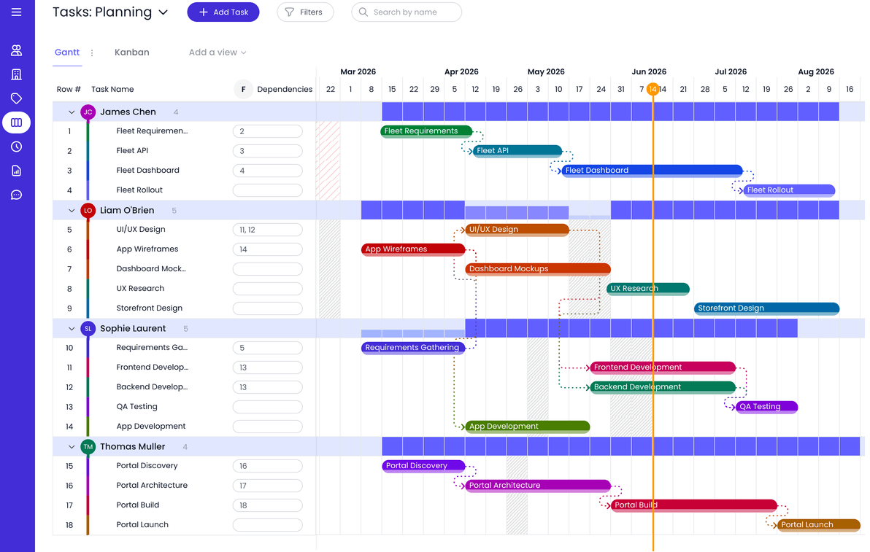870x552 pixels.
Task: Select the App Wireframes Gantt bar
Action: pos(413,249)
